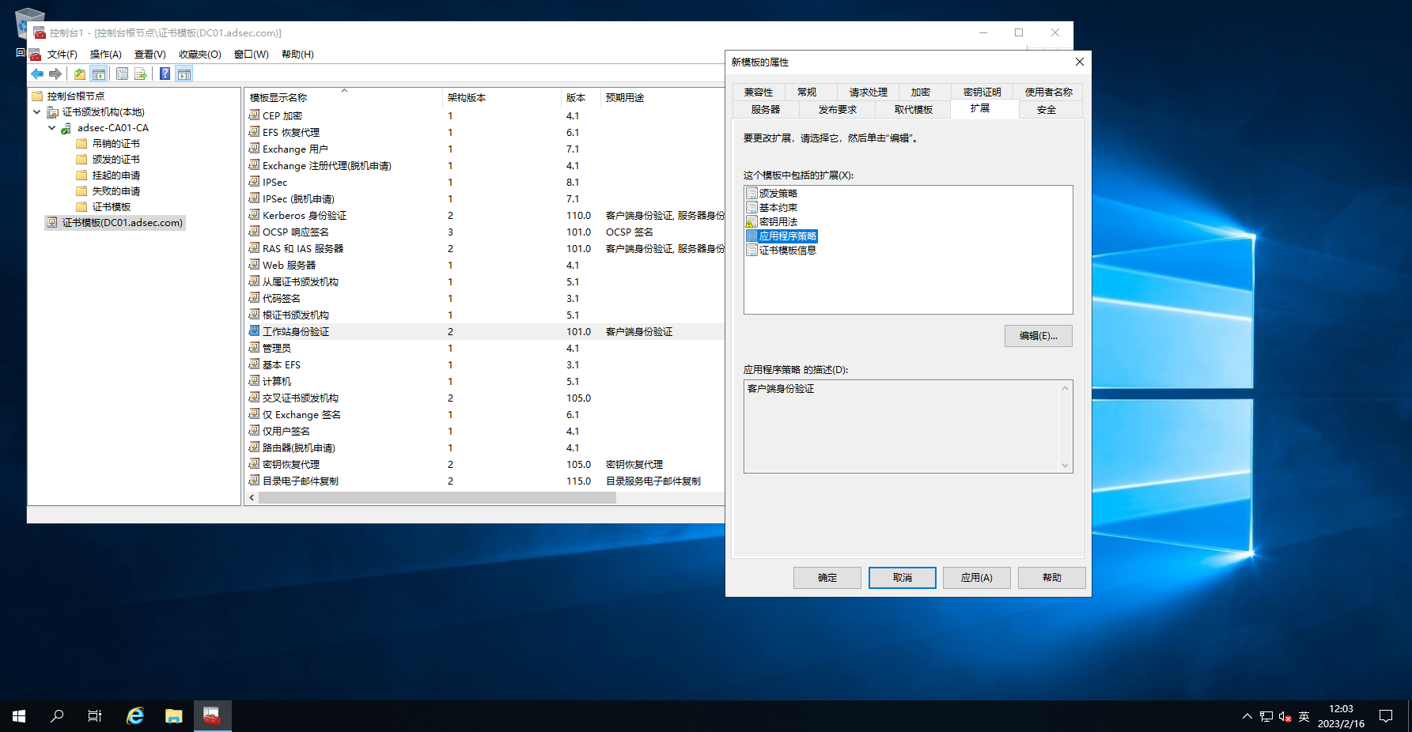This screenshot has height=732, width=1412.
Task: Select the 密钥用法 extension with warning icon
Action: pos(778,222)
